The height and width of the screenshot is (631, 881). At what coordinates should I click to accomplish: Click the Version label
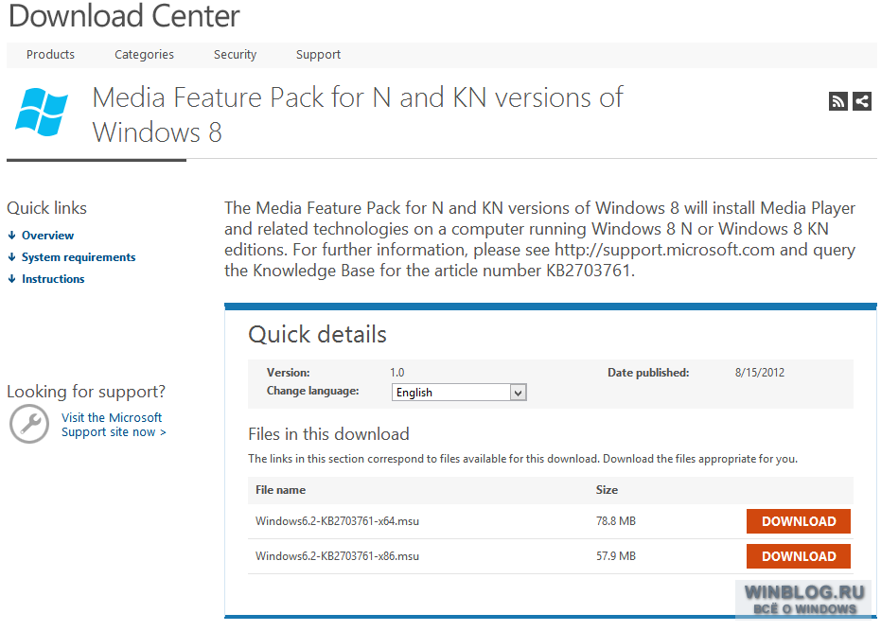pos(289,373)
